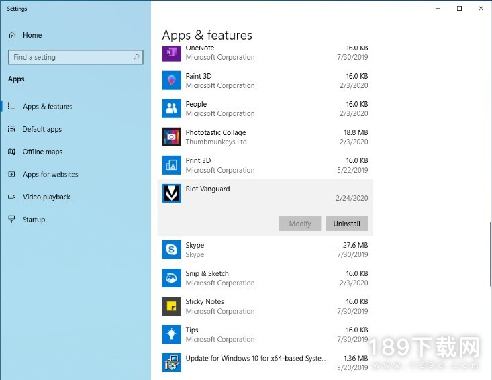Open Default apps settings page
Viewport: 492px width, 380px height.
pyautogui.click(x=42, y=129)
